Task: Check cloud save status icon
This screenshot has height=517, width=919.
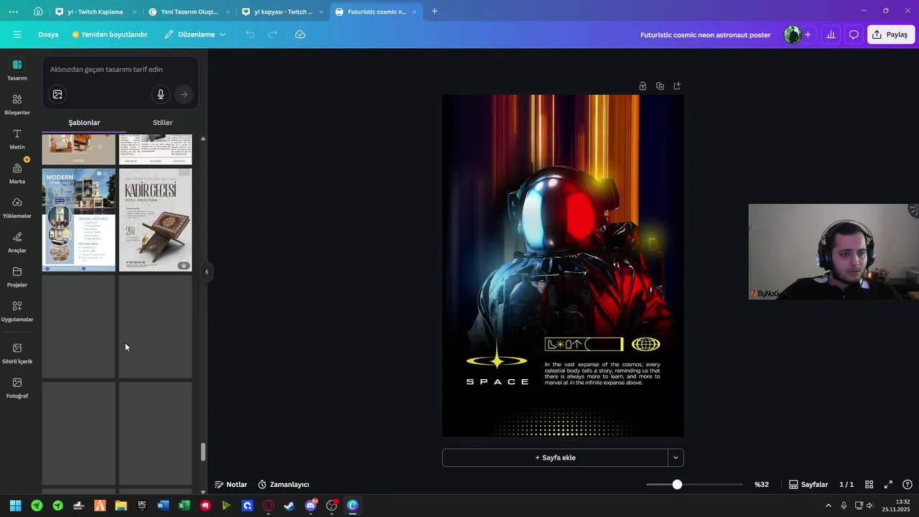Action: [300, 34]
